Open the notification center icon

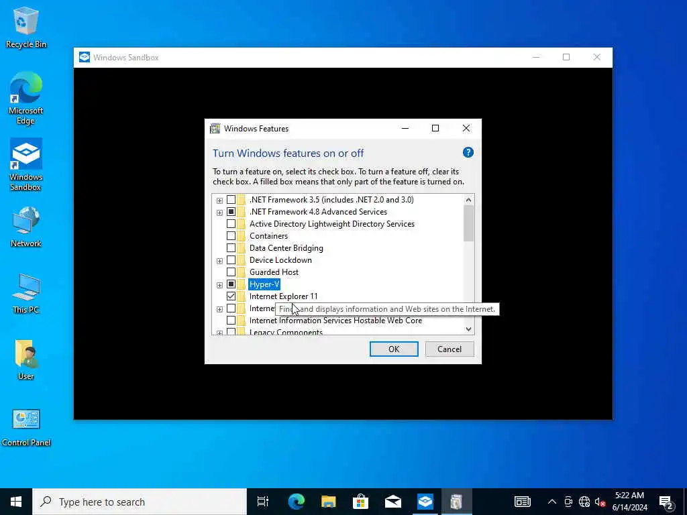click(666, 502)
